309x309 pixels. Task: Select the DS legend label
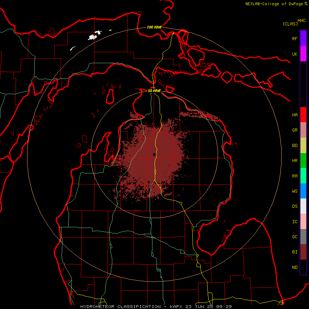(295, 206)
